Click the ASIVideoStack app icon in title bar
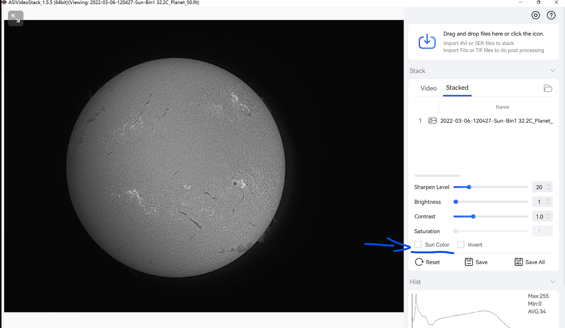 coord(4,2)
